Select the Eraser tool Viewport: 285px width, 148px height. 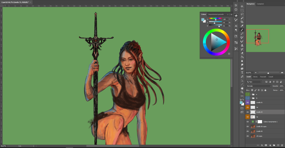point(242,53)
